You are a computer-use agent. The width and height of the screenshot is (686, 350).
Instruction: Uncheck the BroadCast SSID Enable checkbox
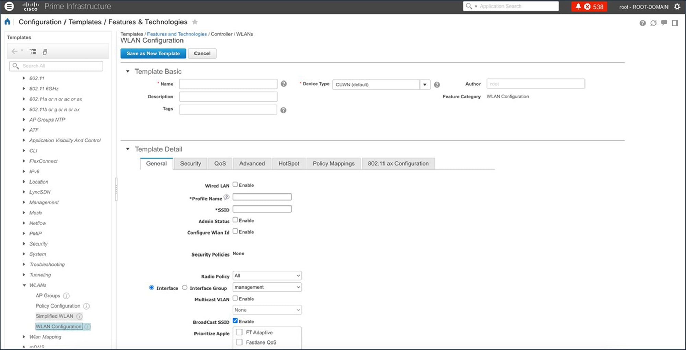235,321
